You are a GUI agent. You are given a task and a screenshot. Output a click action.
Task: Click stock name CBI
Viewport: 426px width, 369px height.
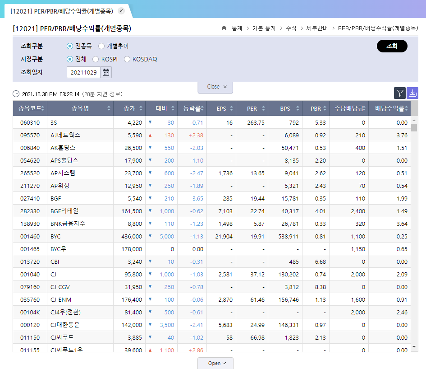[55, 262]
